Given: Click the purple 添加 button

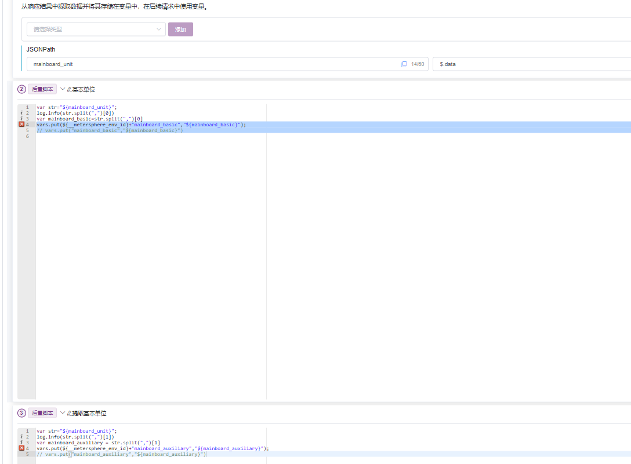Looking at the screenshot, I should point(180,30).
